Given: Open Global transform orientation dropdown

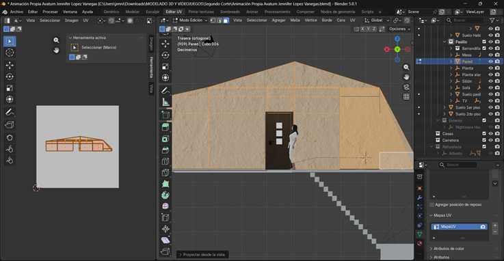Looking at the screenshot, I should coord(377,20).
